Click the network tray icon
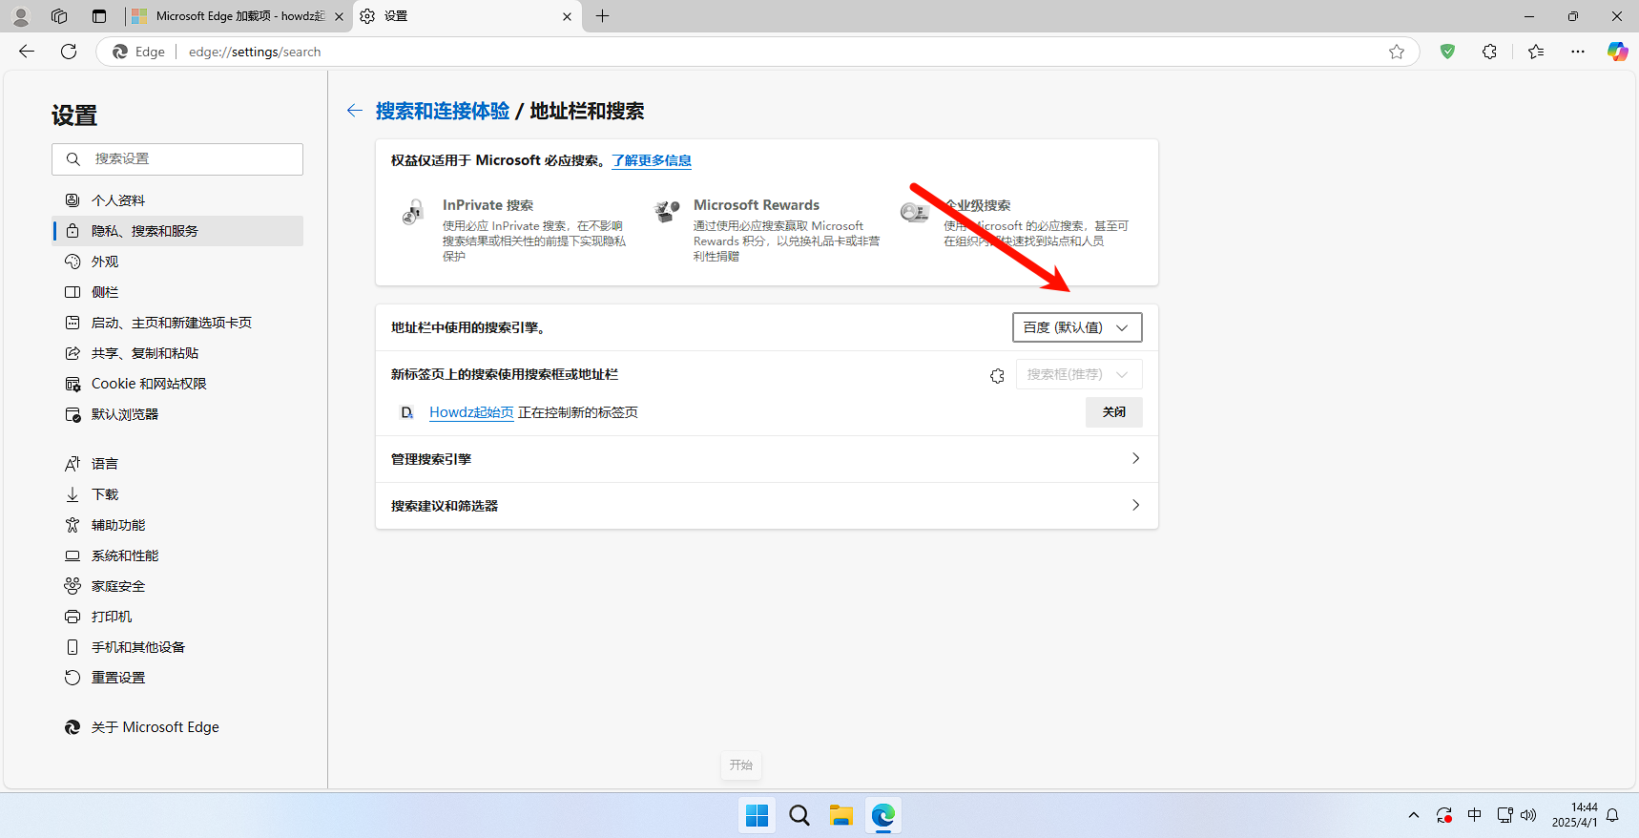The width and height of the screenshot is (1639, 838). coord(1504,815)
